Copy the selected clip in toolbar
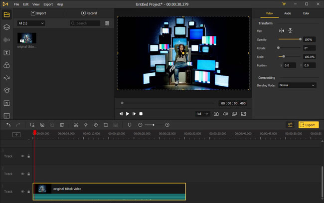Viewport: 324px width, 203px height. coord(42,125)
